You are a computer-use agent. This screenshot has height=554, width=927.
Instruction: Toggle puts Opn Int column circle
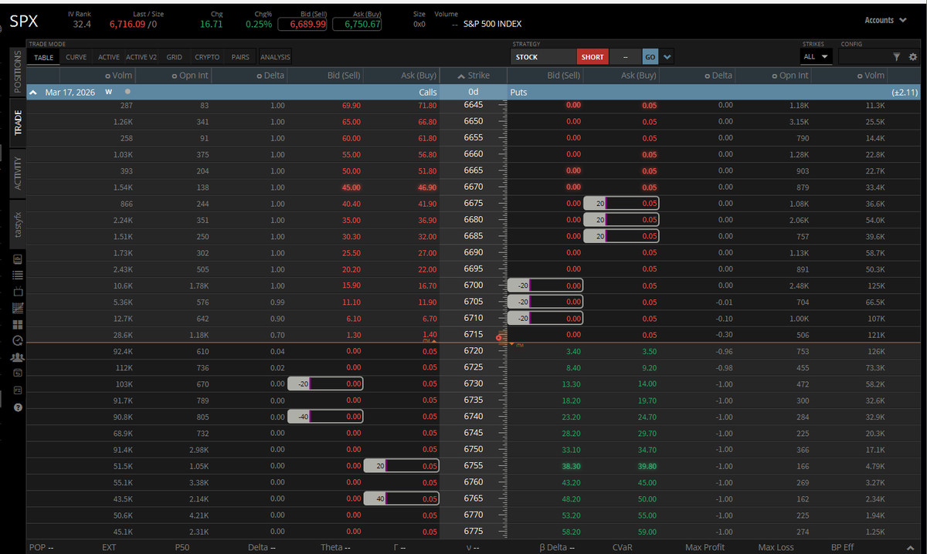(x=773, y=76)
